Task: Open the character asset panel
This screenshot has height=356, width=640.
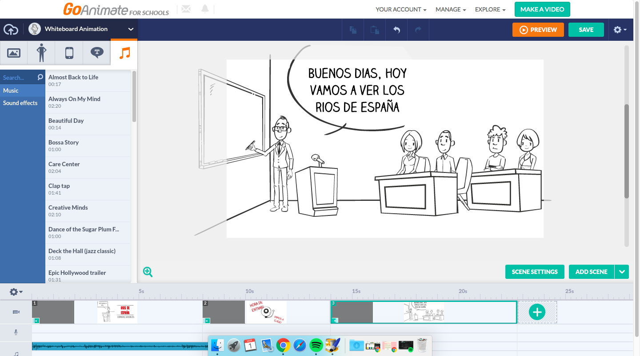Action: [41, 53]
